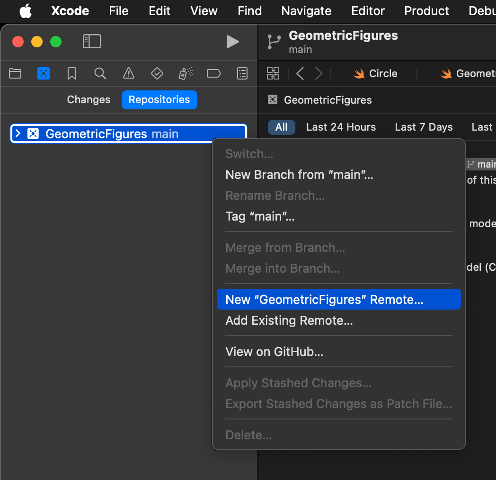The height and width of the screenshot is (480, 496).
Task: Select the Source Control navigator icon
Action: pos(44,73)
